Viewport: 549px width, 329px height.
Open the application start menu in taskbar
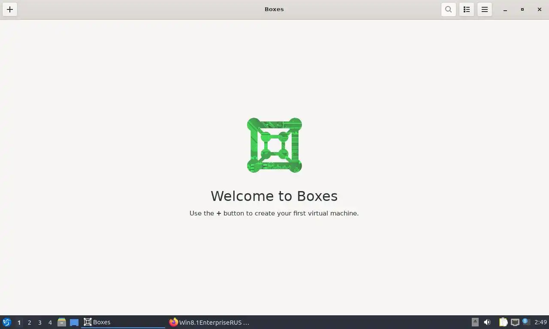[x=7, y=322]
